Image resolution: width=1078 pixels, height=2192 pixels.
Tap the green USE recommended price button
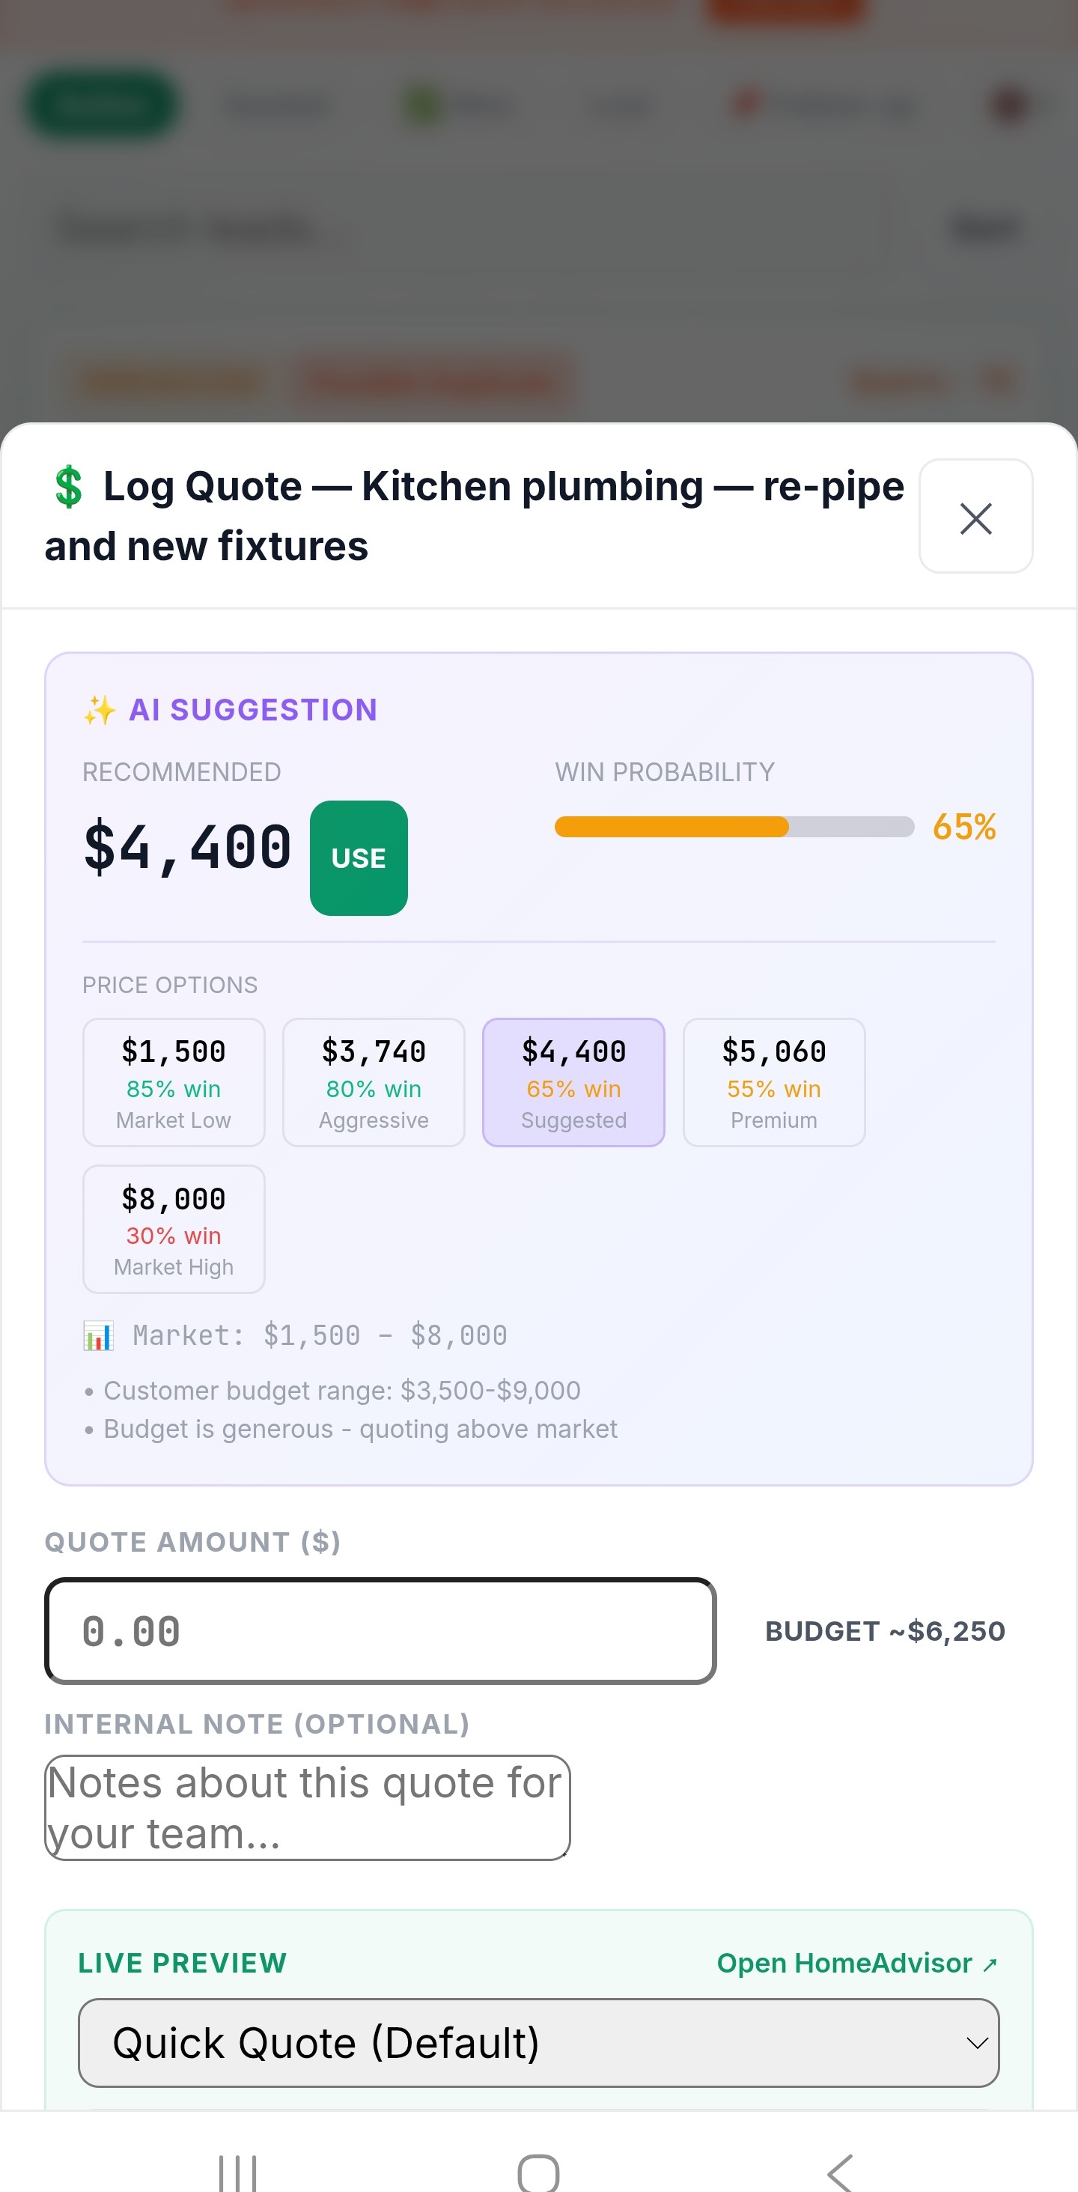click(358, 857)
